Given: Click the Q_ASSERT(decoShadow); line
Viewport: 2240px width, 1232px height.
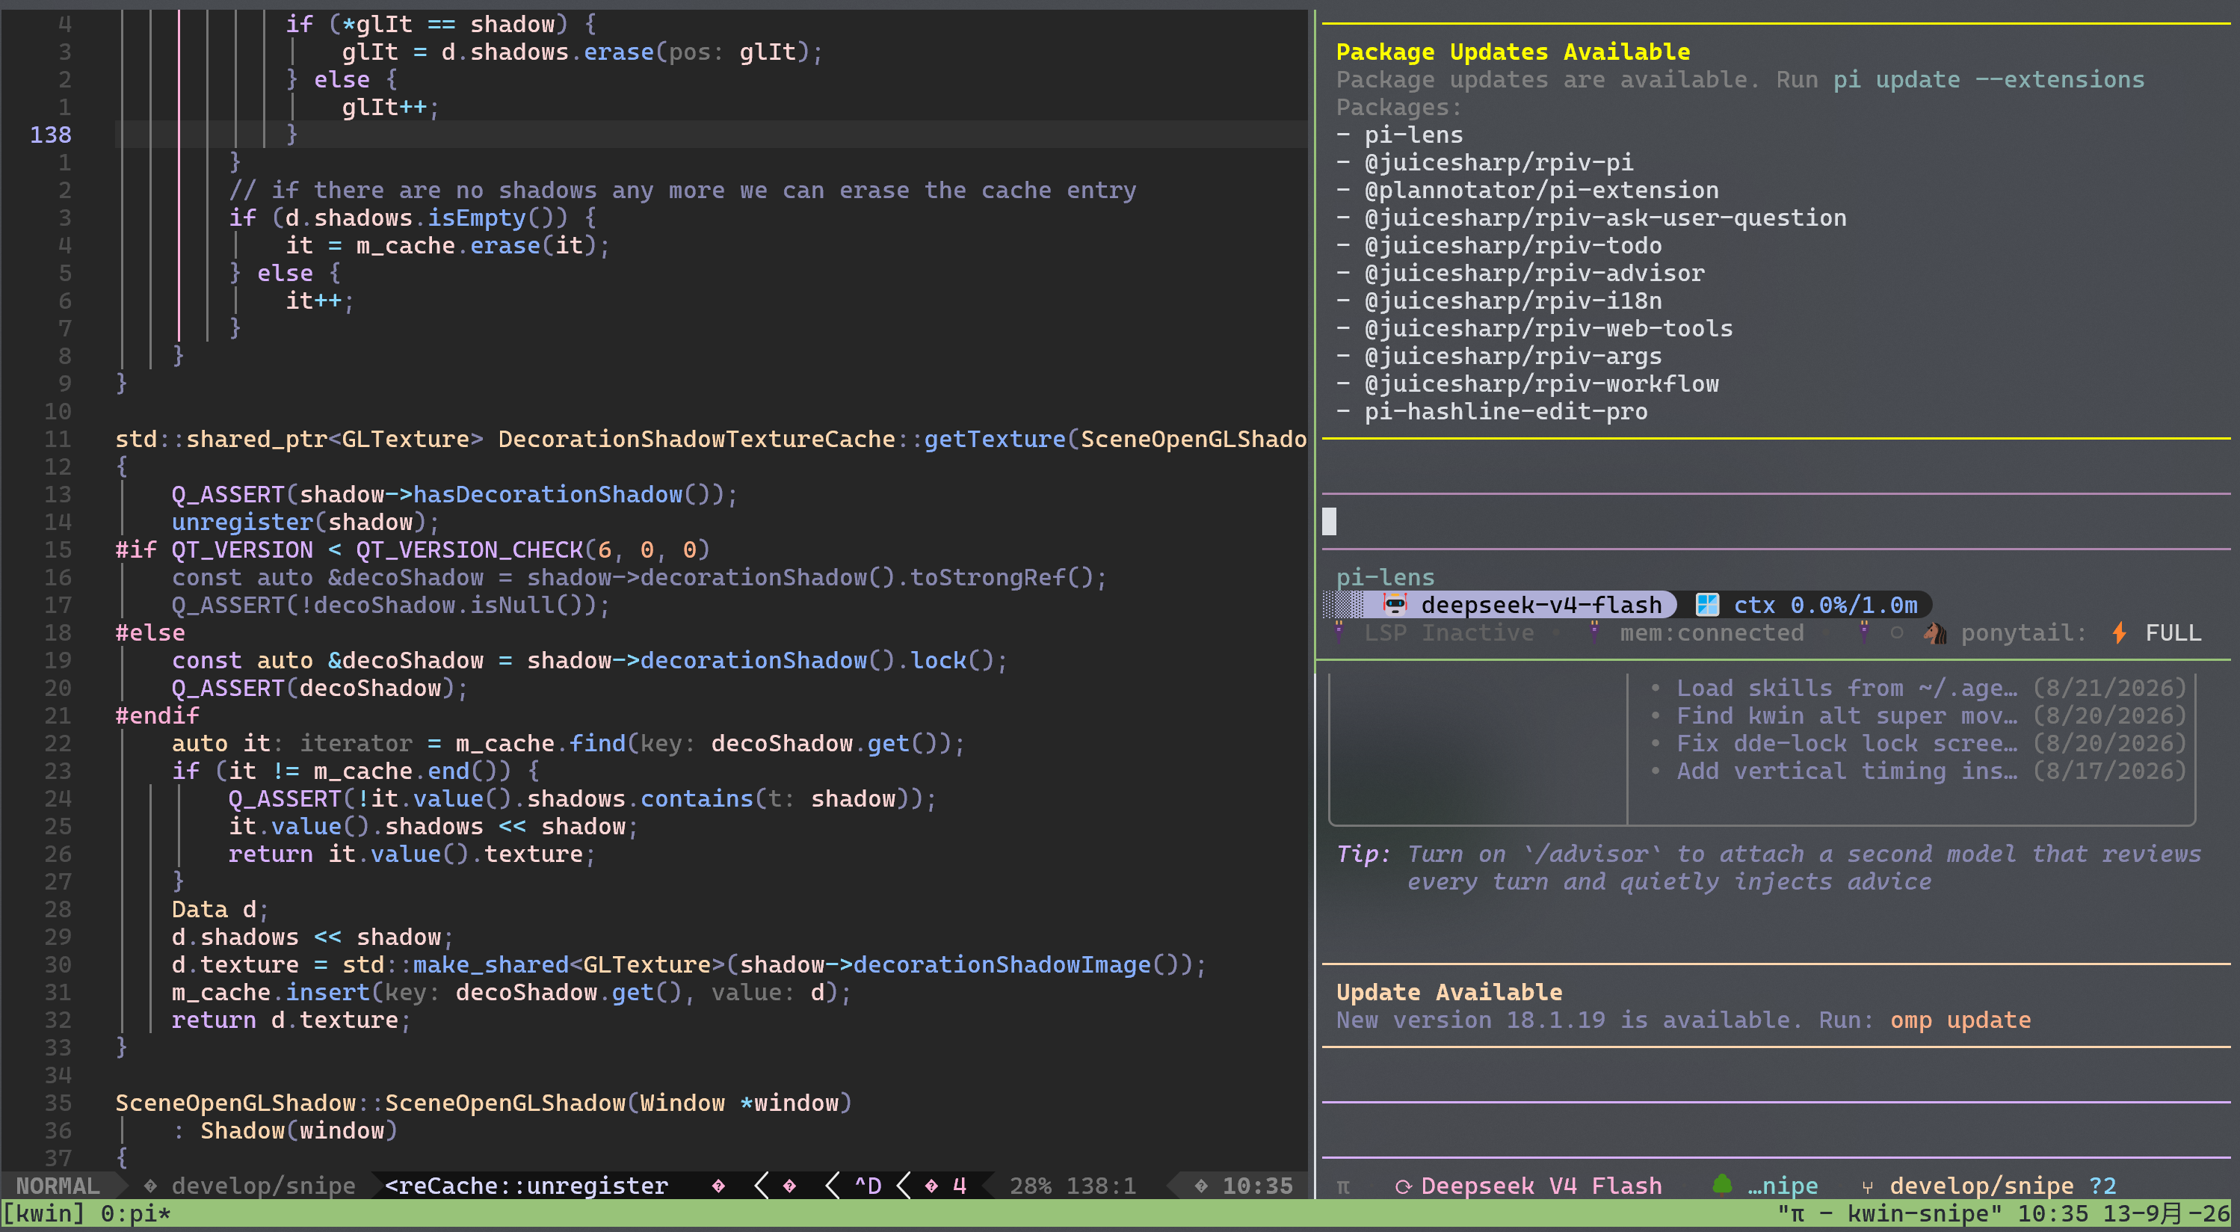Looking at the screenshot, I should pyautogui.click(x=319, y=689).
